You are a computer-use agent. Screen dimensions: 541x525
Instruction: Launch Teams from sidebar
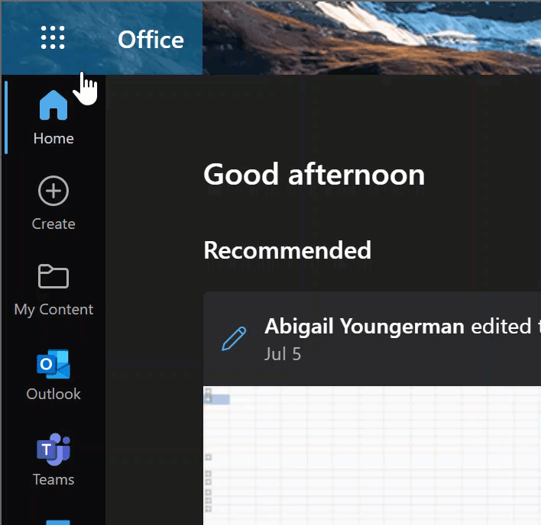click(x=53, y=459)
